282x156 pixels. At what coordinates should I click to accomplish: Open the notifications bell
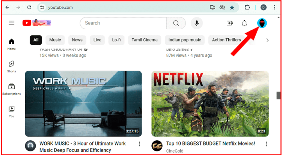tap(244, 23)
